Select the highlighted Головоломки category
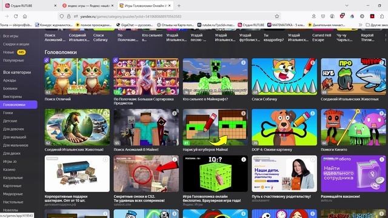The width and height of the screenshot is (388, 218). pyautogui.click(x=19, y=105)
